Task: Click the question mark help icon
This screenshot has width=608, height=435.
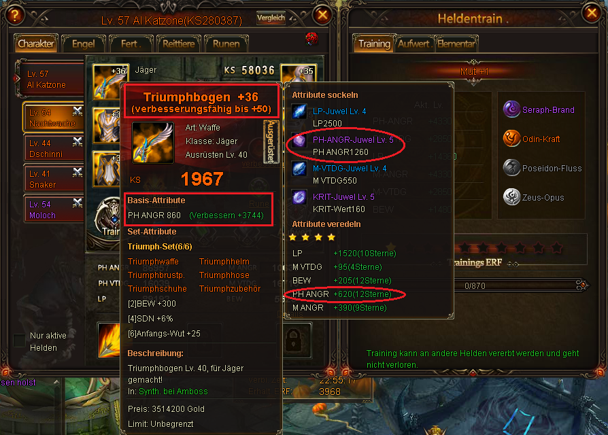Action: pos(15,16)
